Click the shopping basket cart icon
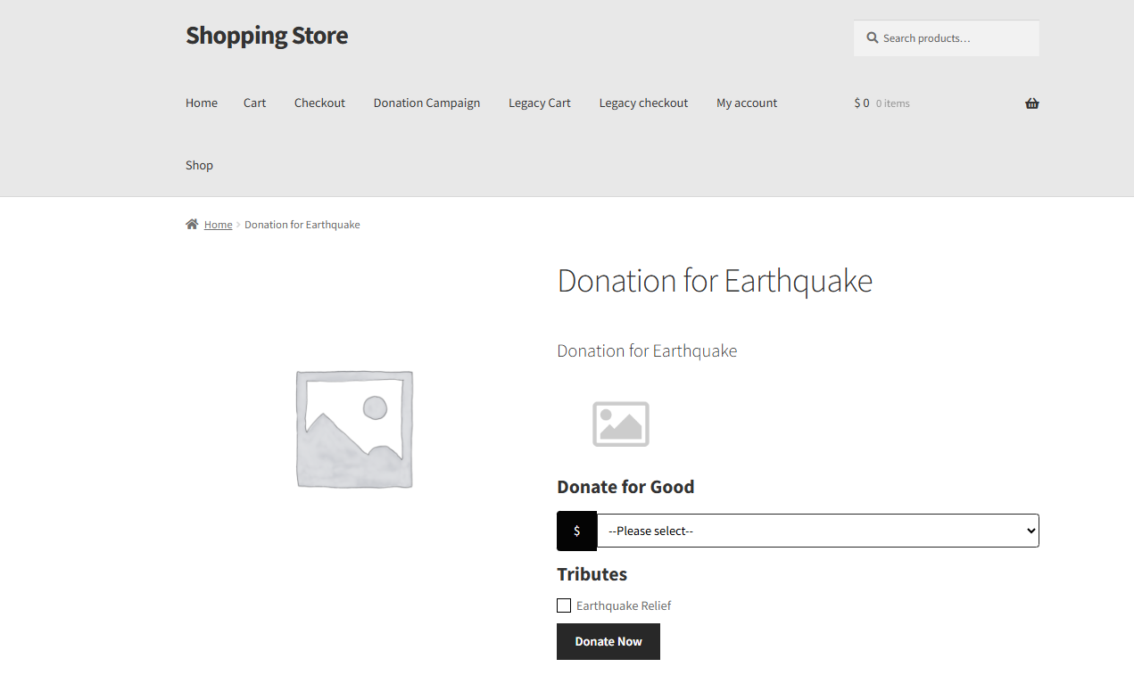1134x700 pixels. [x=1031, y=103]
